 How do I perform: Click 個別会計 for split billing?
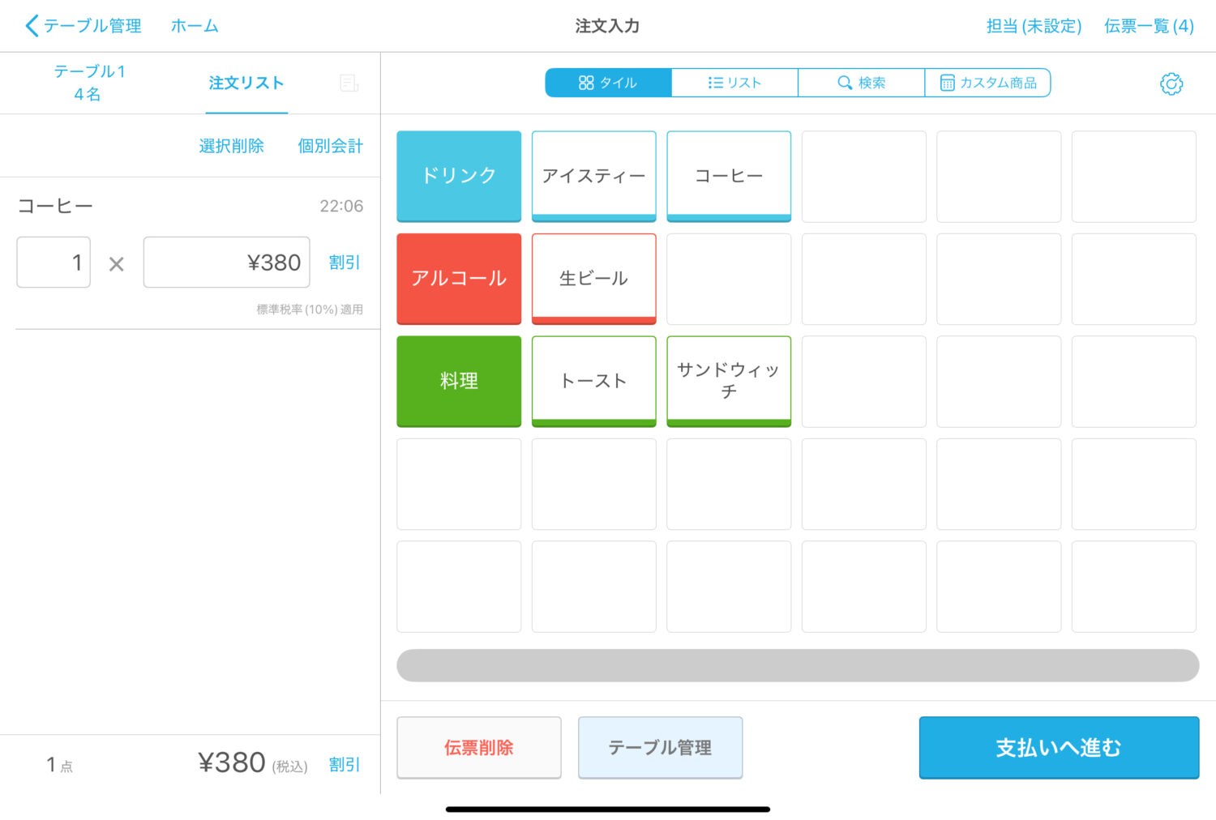click(x=329, y=146)
